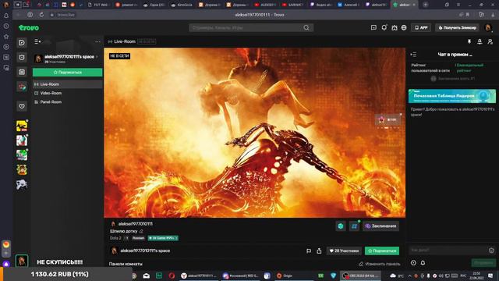Viewport: 499px width, 281px height.
Task: Open browser sidebar history clock
Action: (x=6, y=26)
